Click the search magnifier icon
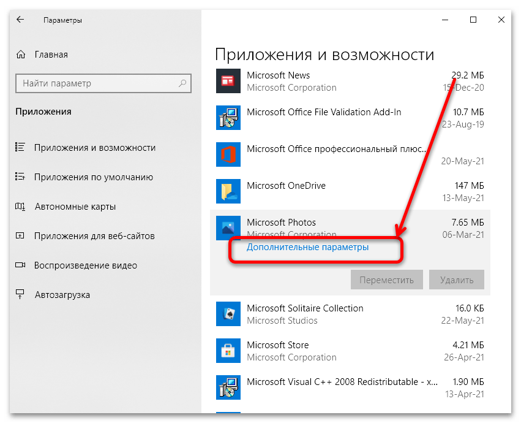The image size is (521, 423). 182,83
